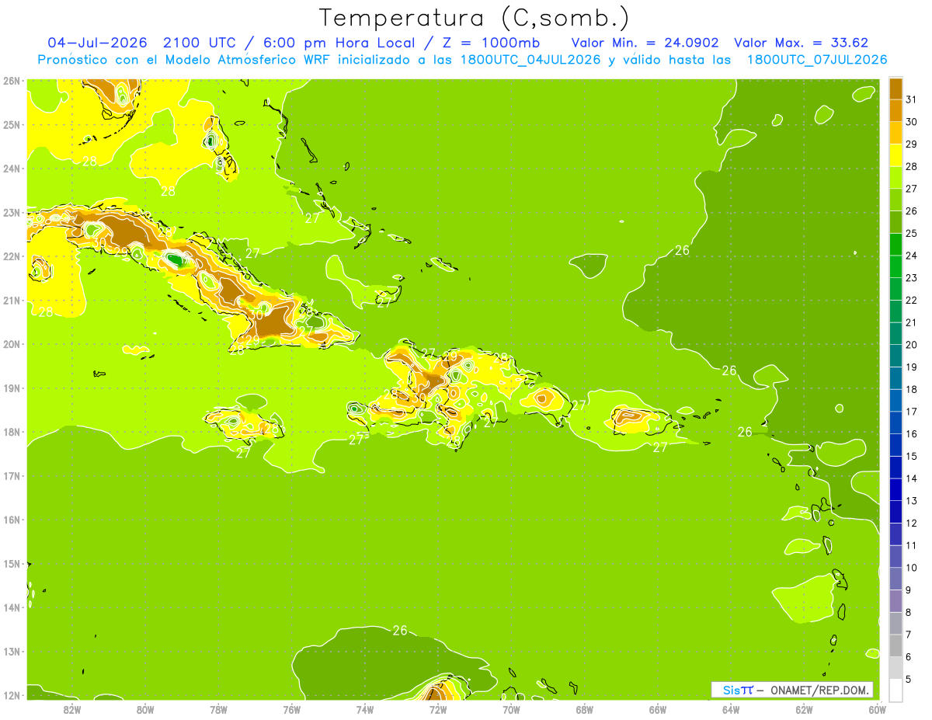Click the longitude axis label "76W"

[x=291, y=709]
